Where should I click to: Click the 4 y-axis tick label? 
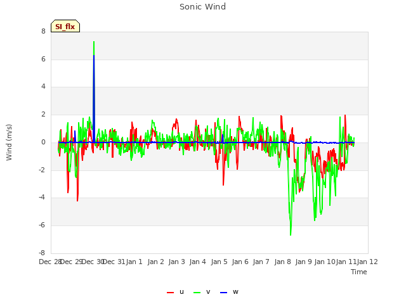coord(43,86)
